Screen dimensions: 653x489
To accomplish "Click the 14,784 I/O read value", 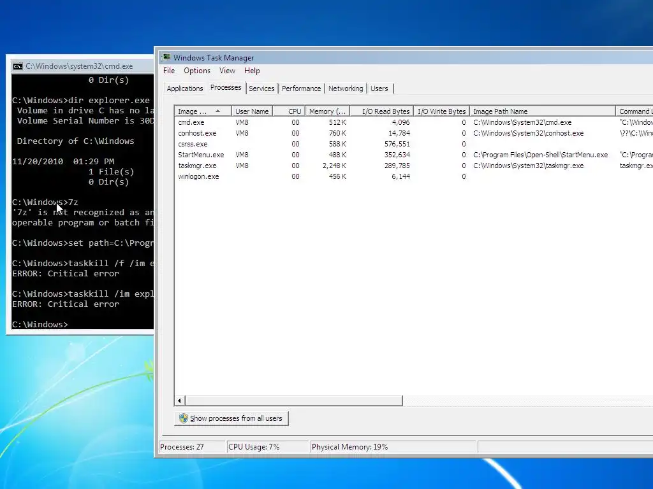I will coord(400,133).
